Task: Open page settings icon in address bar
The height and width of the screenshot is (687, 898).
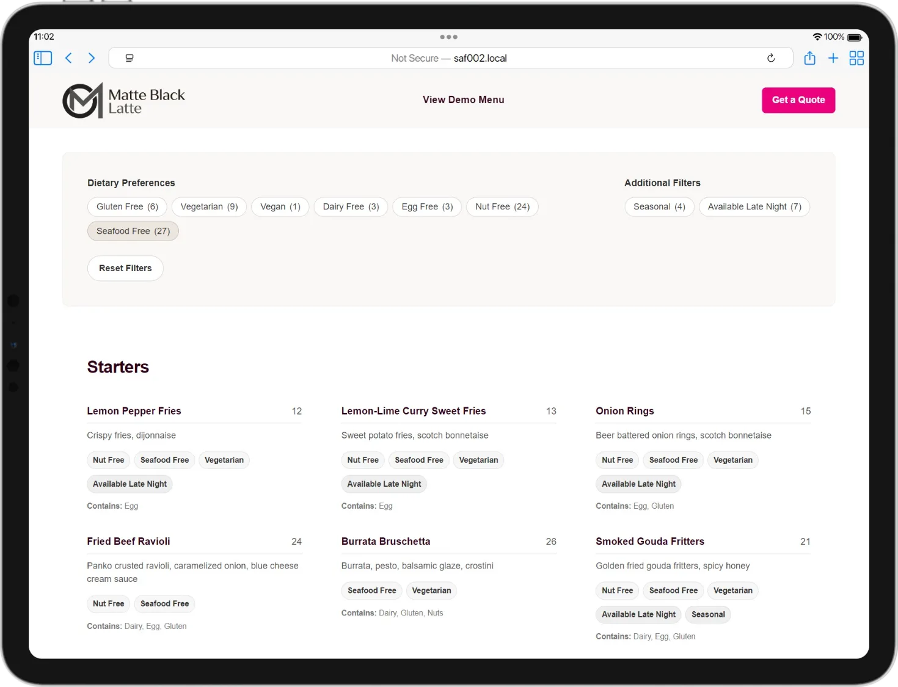Action: (130, 58)
